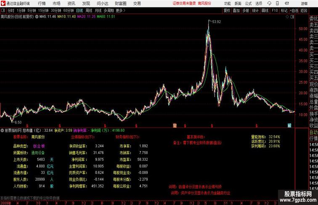Open the 资讯 menu
Viewport: 318px width, 205px height.
pyautogui.click(x=71, y=3)
